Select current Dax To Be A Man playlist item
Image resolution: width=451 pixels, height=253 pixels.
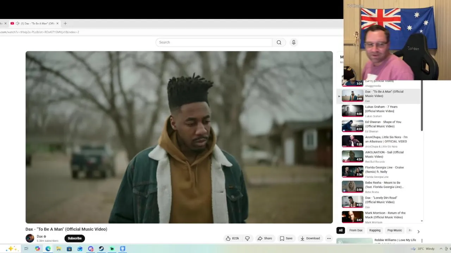[379, 96]
